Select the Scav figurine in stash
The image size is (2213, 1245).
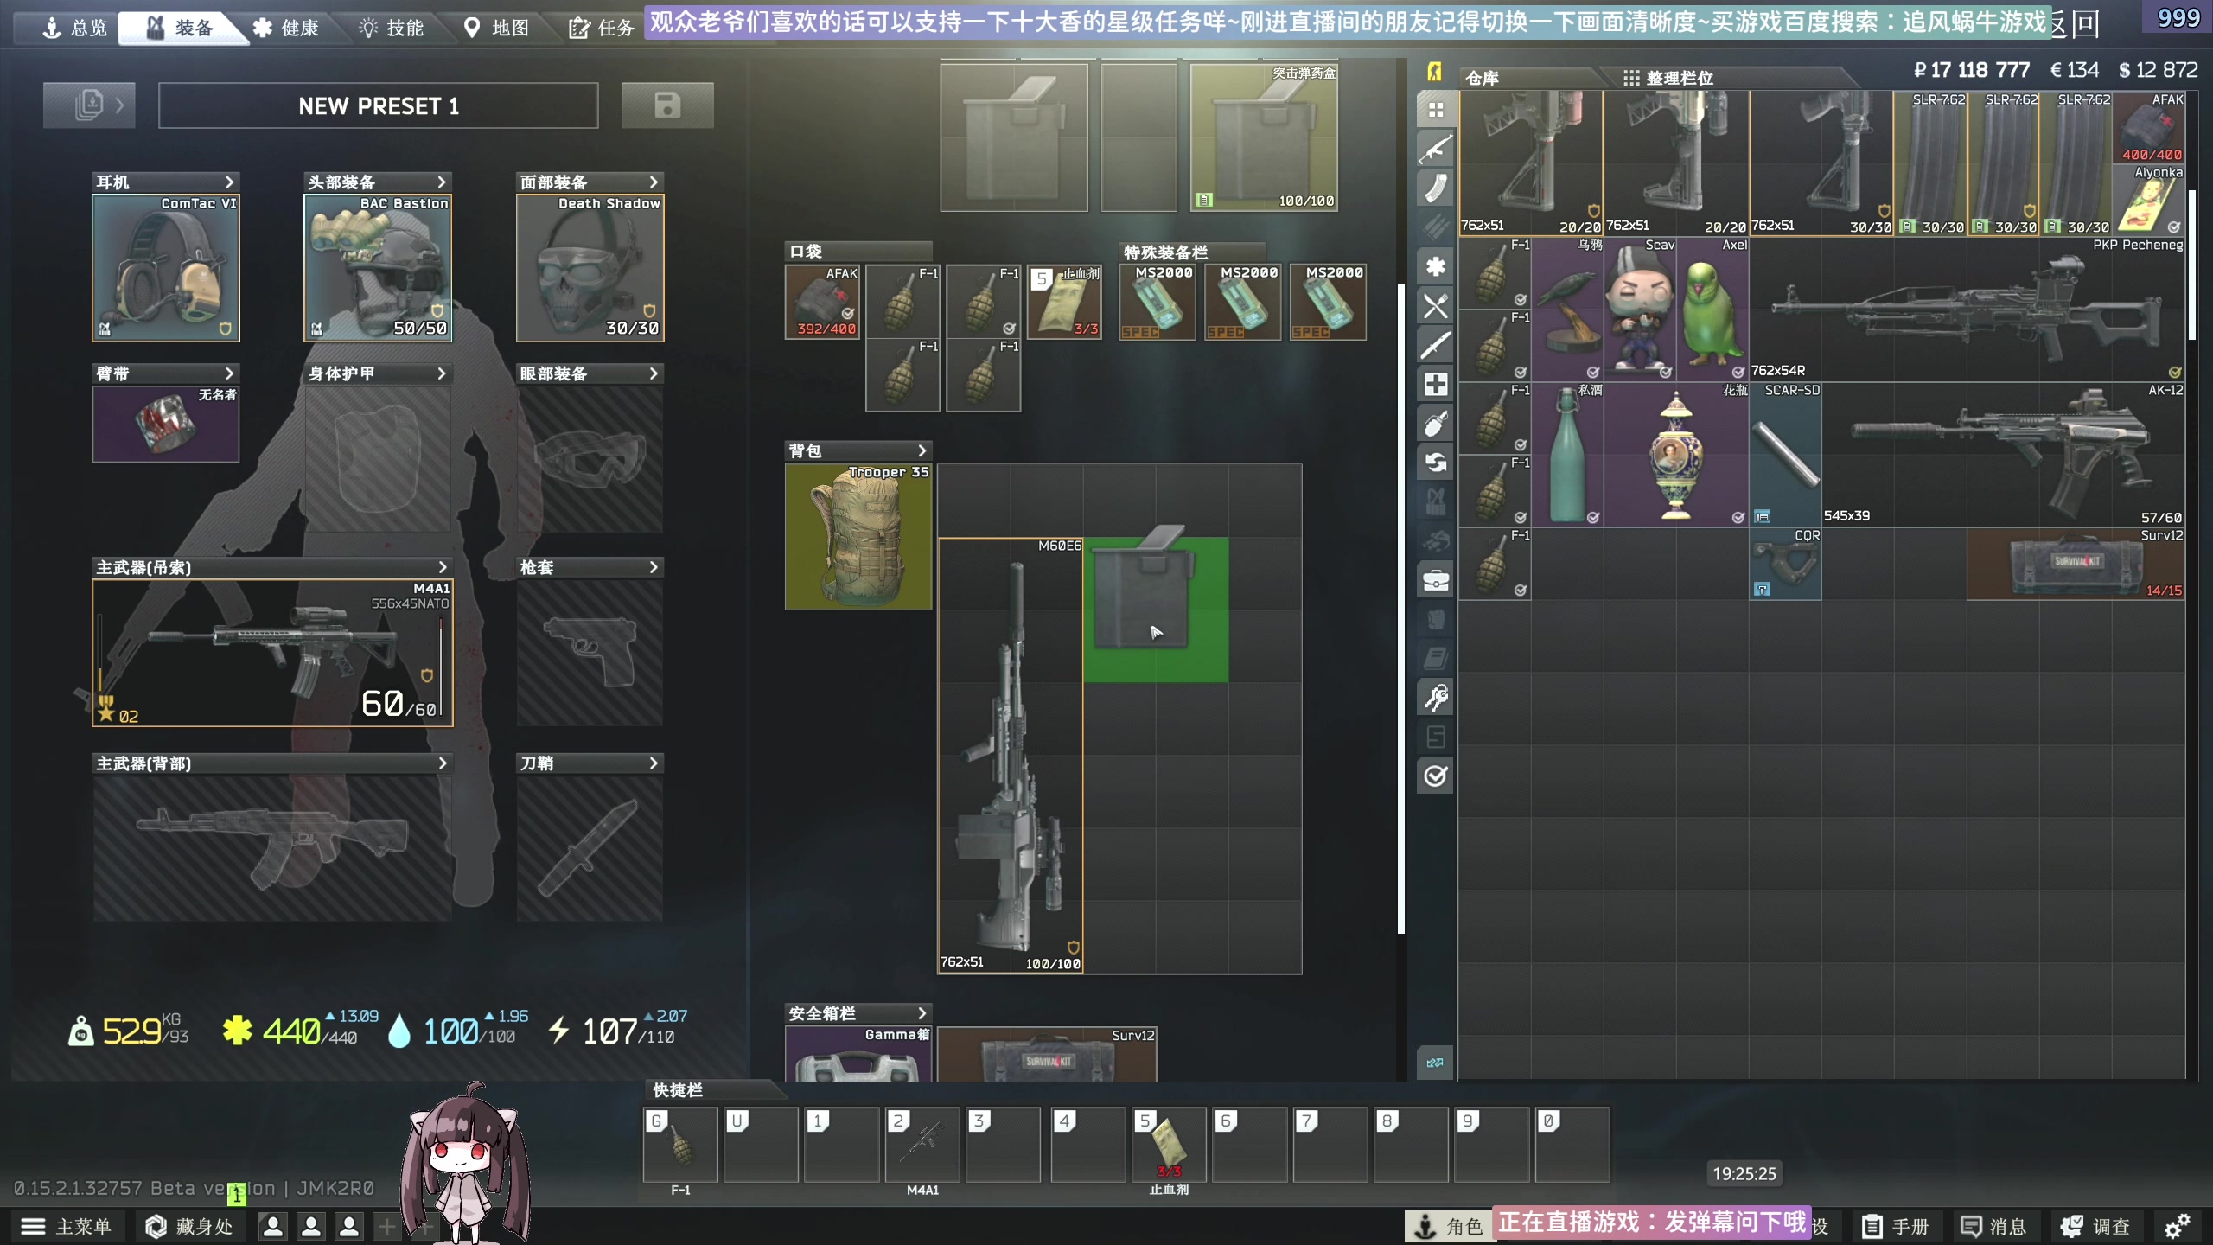pyautogui.click(x=1640, y=309)
